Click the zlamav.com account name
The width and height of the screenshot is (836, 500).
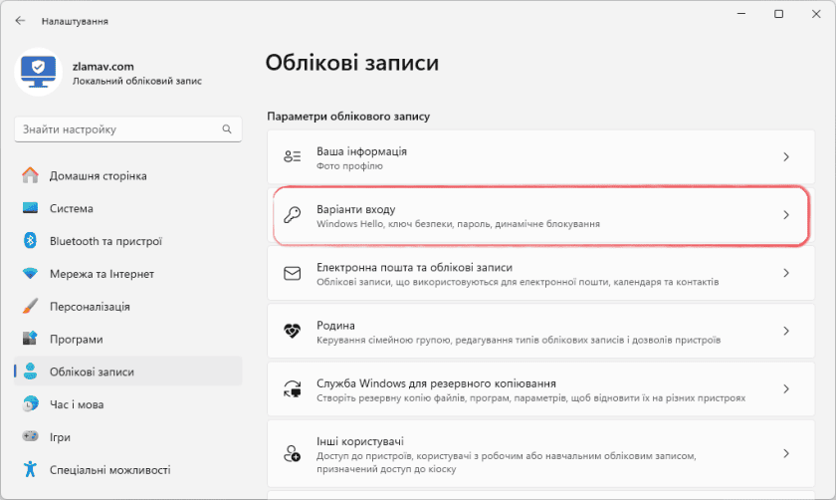coord(103,66)
